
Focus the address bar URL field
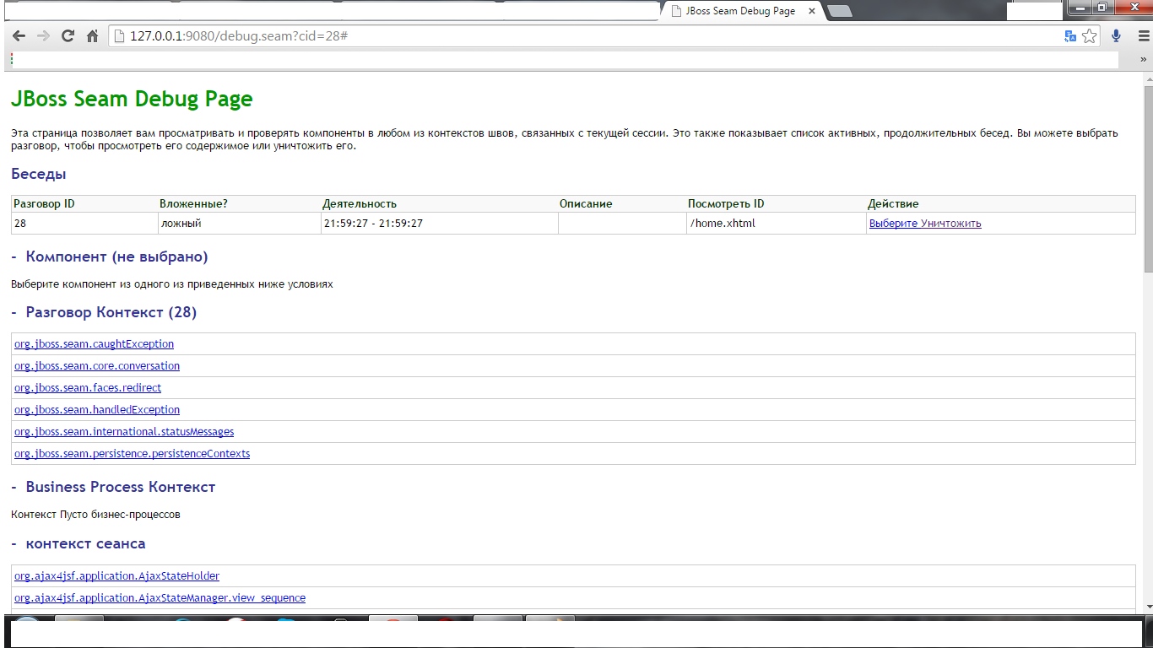click(x=591, y=36)
